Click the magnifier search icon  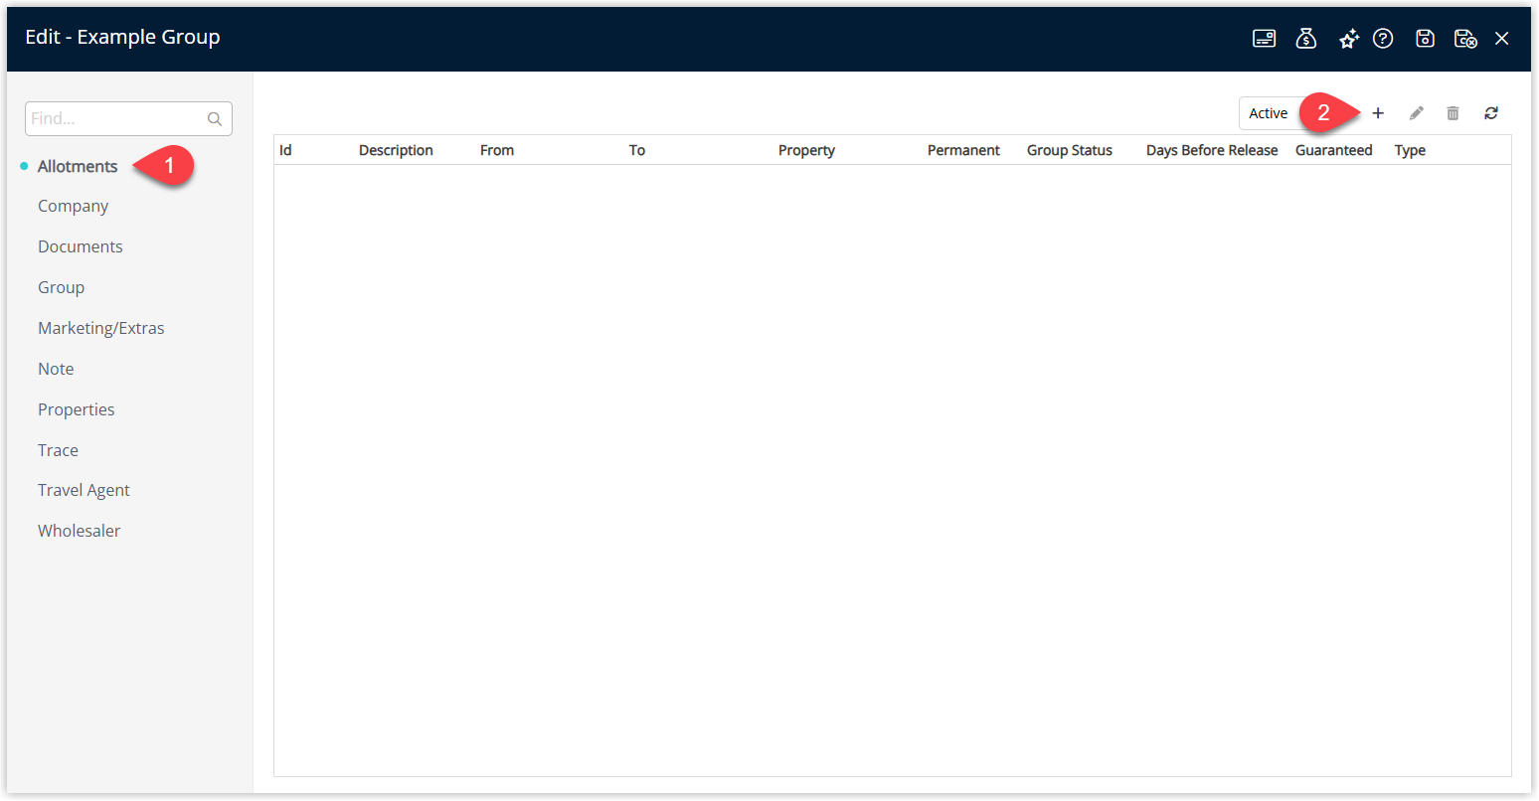pos(215,119)
